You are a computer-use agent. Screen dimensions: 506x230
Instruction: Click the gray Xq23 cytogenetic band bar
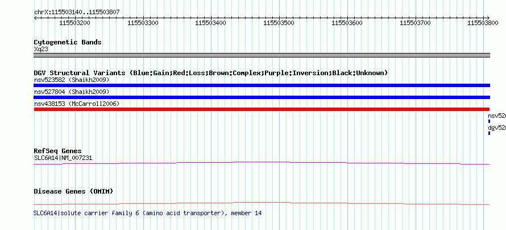coord(262,55)
